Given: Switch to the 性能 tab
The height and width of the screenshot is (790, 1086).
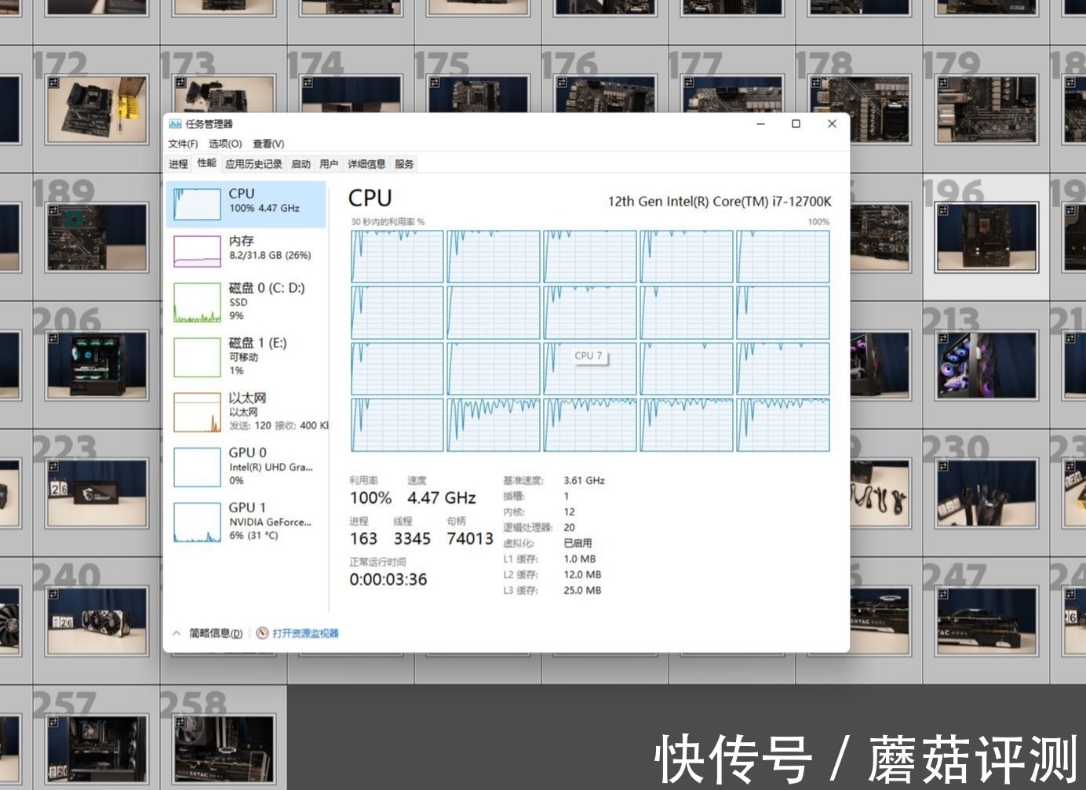Looking at the screenshot, I should click(x=206, y=163).
